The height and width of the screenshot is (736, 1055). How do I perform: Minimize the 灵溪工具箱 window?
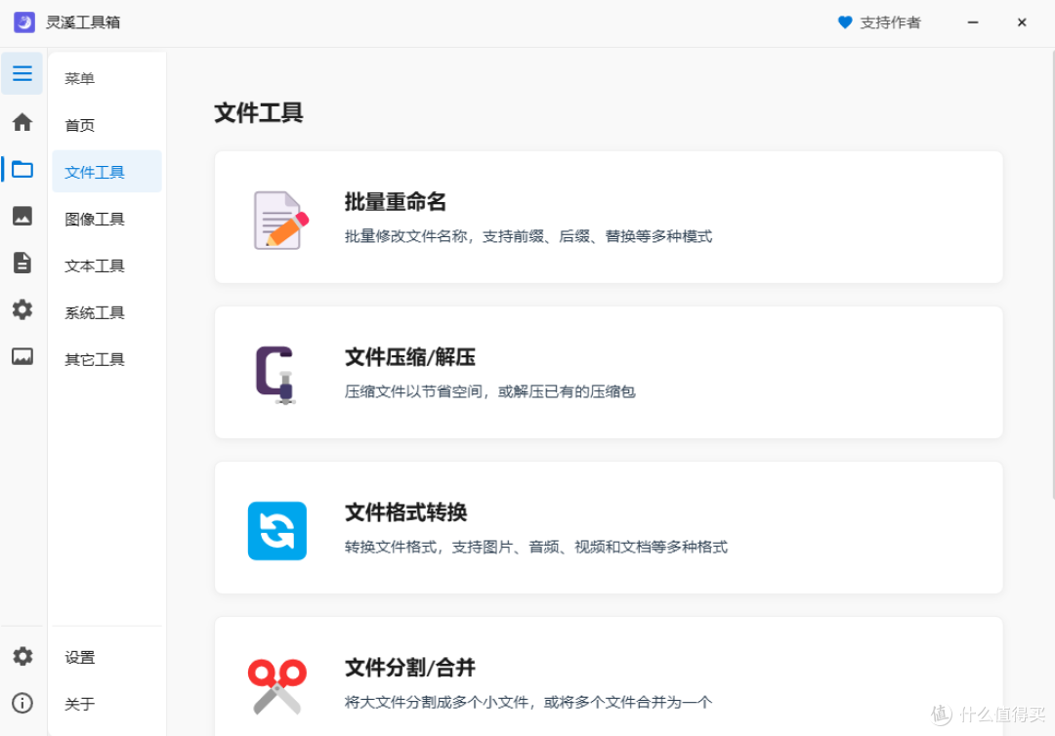click(973, 22)
